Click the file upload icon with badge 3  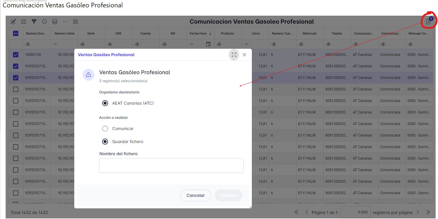tap(428, 21)
